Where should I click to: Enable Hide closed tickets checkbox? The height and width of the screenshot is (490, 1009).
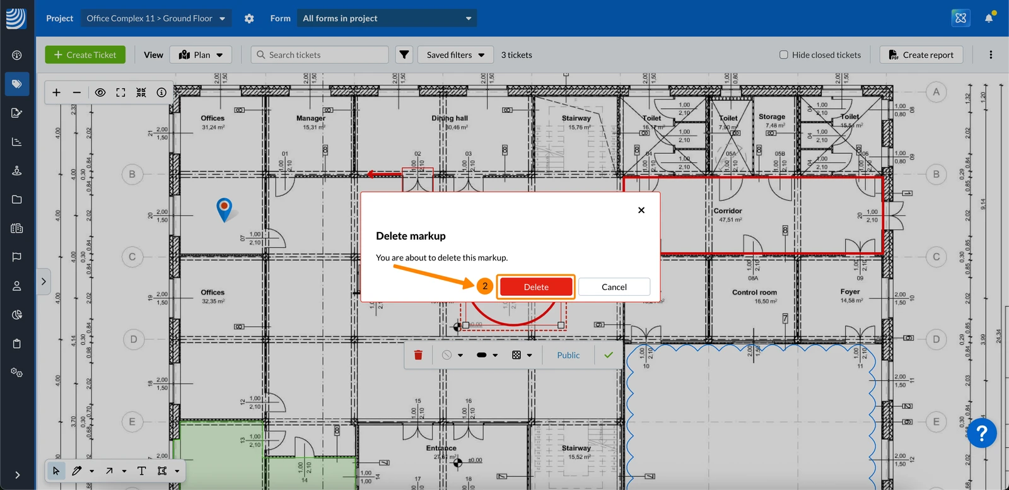(x=784, y=55)
